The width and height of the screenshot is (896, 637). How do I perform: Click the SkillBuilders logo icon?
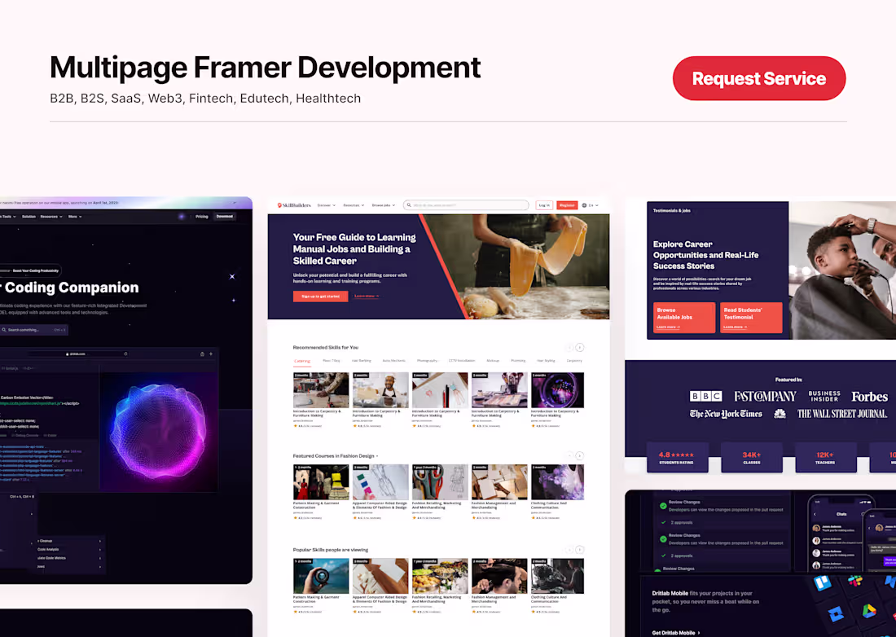click(279, 204)
